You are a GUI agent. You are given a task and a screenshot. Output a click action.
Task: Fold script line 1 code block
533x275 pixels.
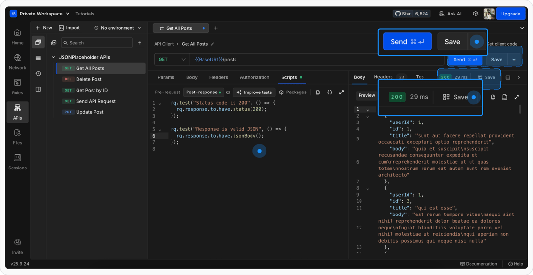(x=160, y=103)
